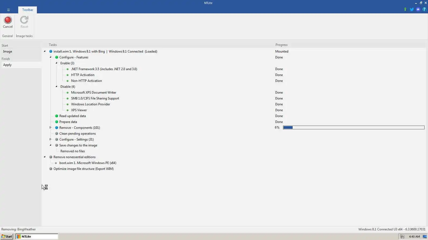Click the Done status for HTTP Activation
Screen dimensions: 428x240
(x=279, y=75)
